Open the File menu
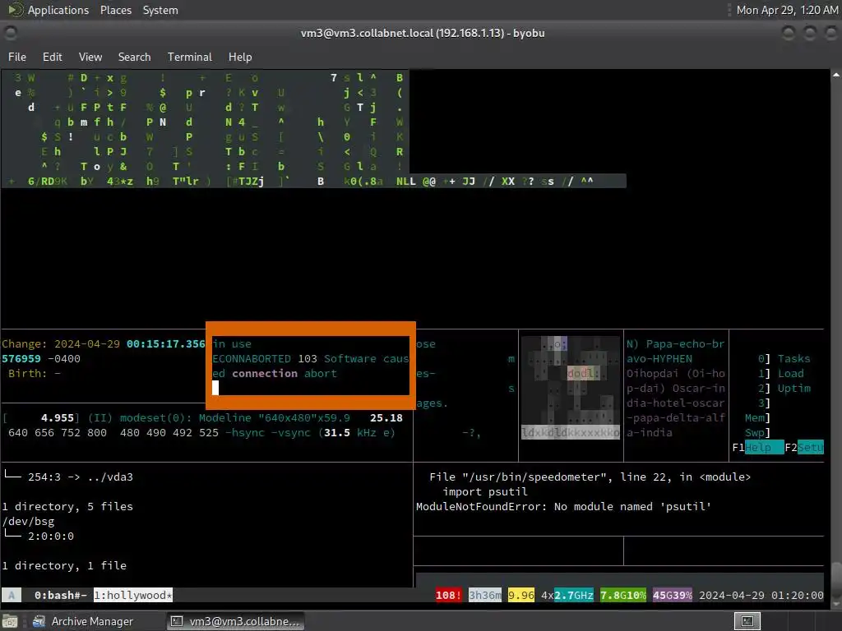Screen dimensions: 842x631 pyautogui.click(x=16, y=57)
